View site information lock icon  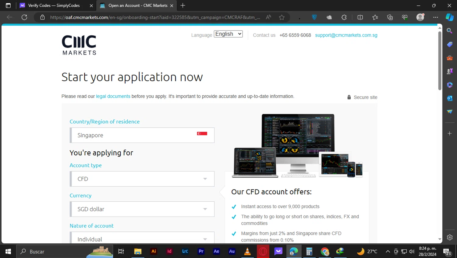point(42,17)
